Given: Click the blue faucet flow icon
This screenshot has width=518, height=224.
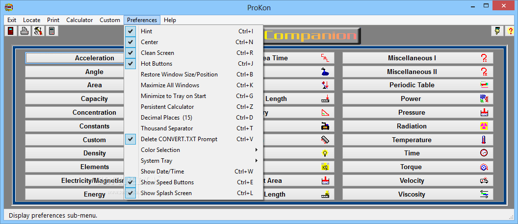Looking at the screenshot, I should pyautogui.click(x=325, y=72).
